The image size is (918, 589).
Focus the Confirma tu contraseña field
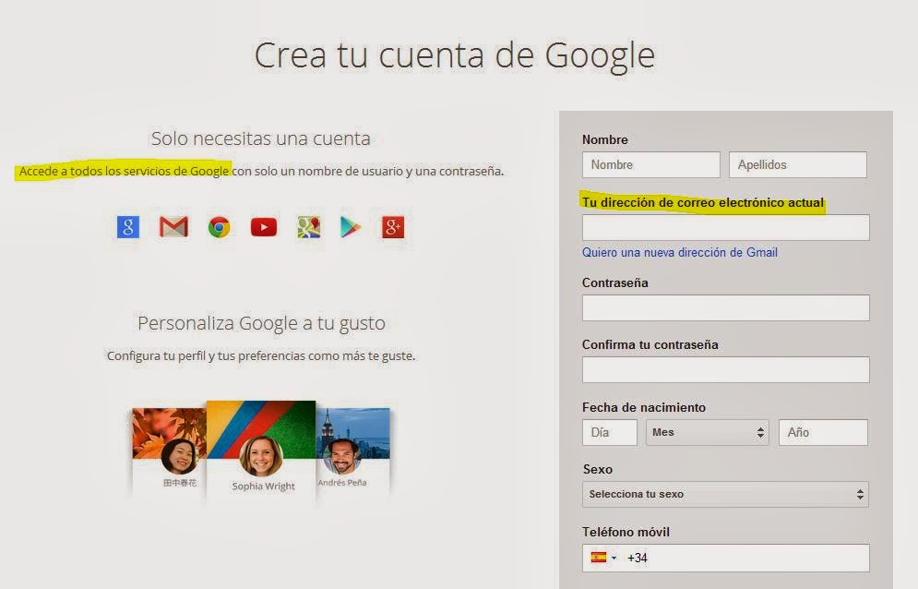click(726, 370)
